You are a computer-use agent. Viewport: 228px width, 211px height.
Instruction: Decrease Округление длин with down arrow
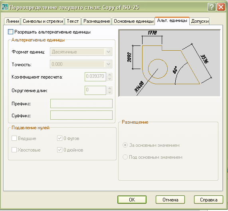(110, 93)
